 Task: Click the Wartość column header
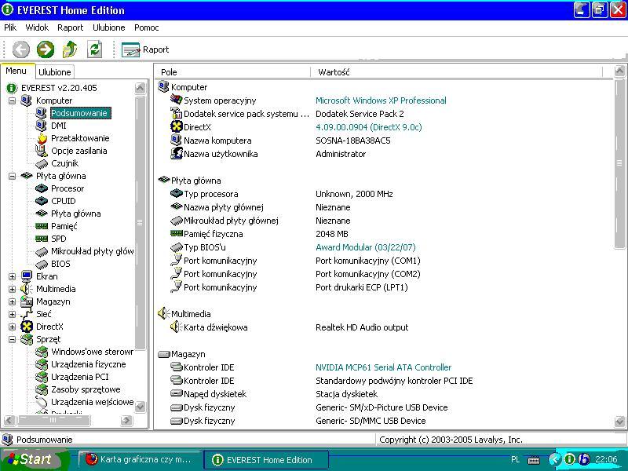coord(457,72)
